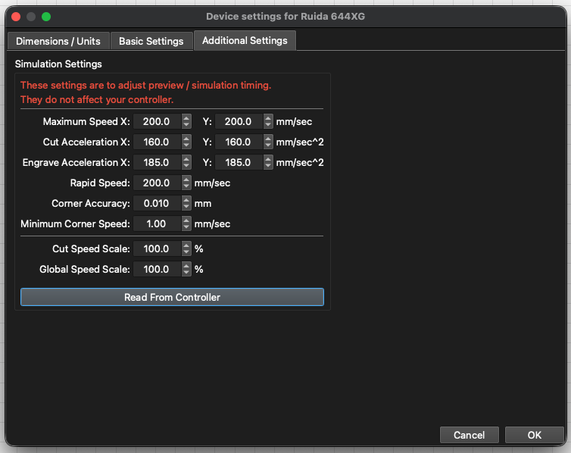Focus the Corner Accuracy value field
Image resolution: width=571 pixels, height=453 pixels.
click(x=157, y=203)
